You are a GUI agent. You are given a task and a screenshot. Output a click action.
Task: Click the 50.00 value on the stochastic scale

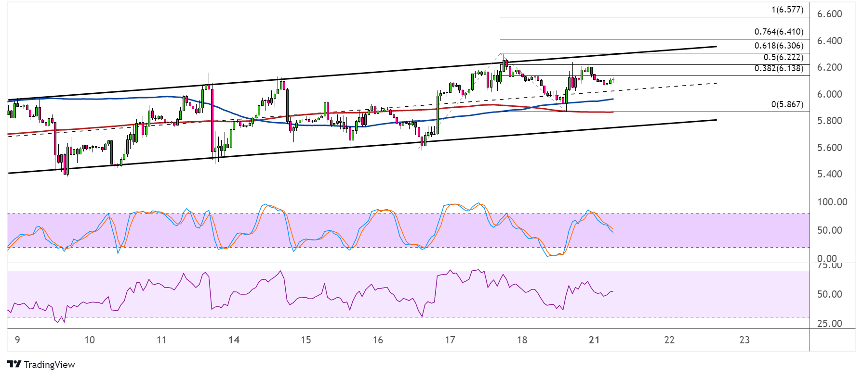pos(830,230)
